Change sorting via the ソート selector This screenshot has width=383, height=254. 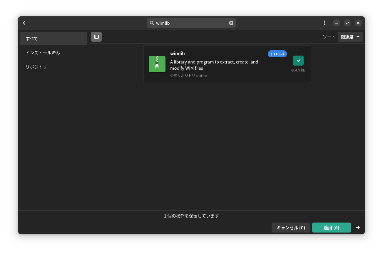click(350, 36)
